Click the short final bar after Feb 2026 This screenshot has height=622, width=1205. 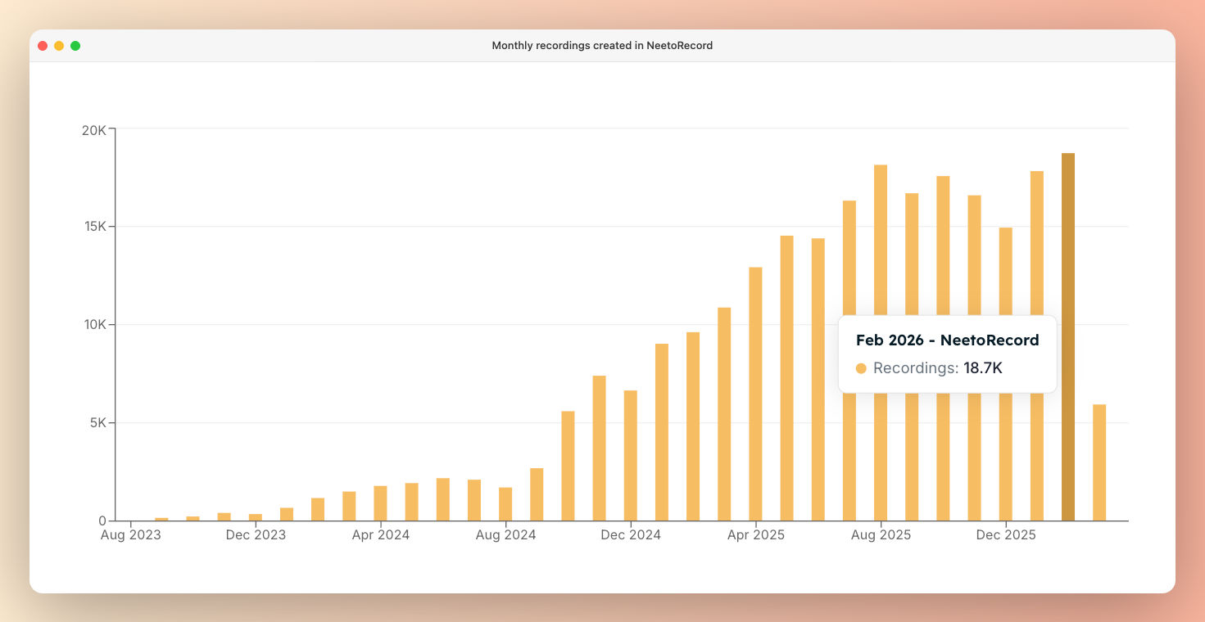coord(1099,462)
